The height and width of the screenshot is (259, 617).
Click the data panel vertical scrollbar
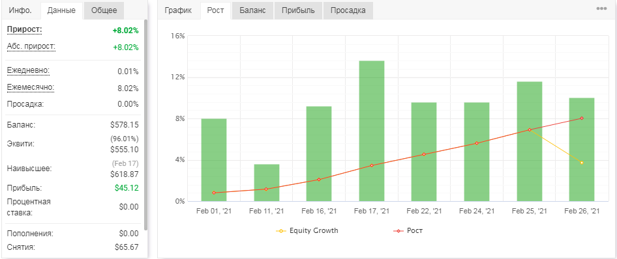[145, 125]
